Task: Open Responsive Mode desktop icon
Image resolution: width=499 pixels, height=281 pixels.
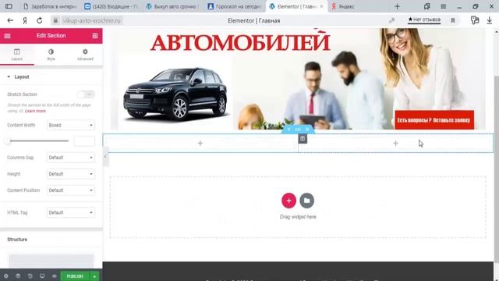Action: [42, 276]
